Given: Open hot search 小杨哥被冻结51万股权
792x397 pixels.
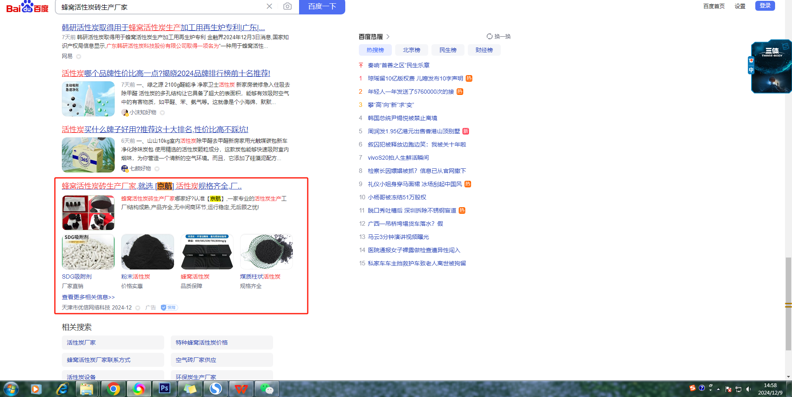Looking at the screenshot, I should 397,197.
